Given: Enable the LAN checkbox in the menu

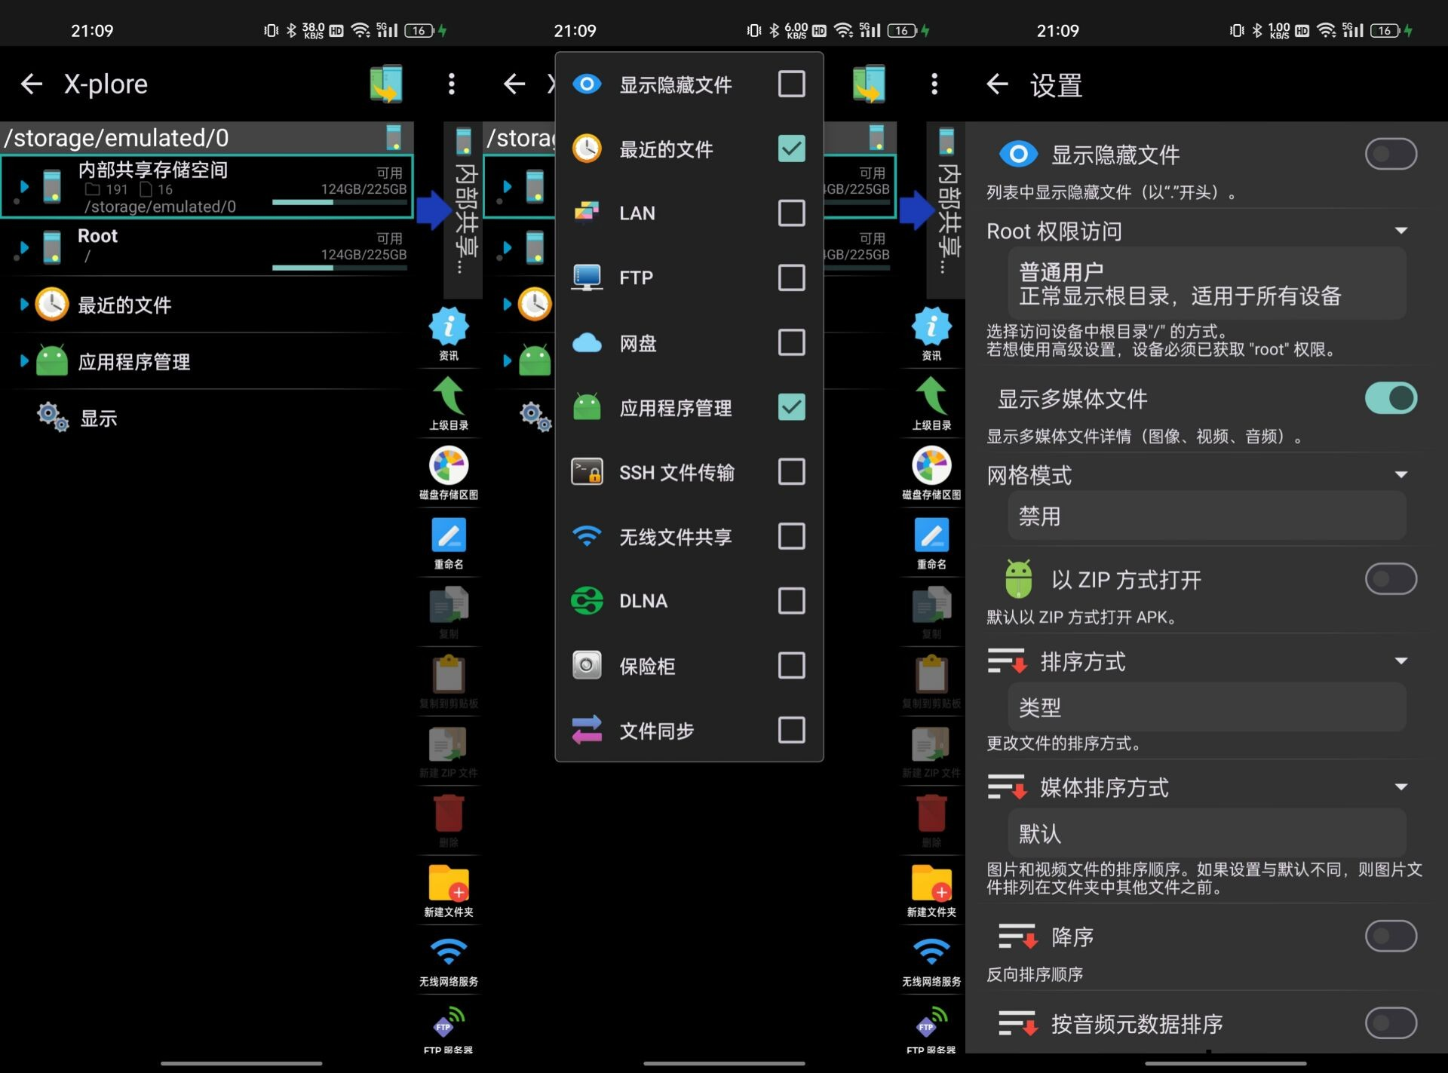Looking at the screenshot, I should coord(791,213).
